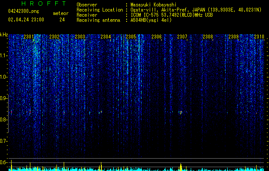Click the 1.1 kHz frequency label

[x=4, y=56]
